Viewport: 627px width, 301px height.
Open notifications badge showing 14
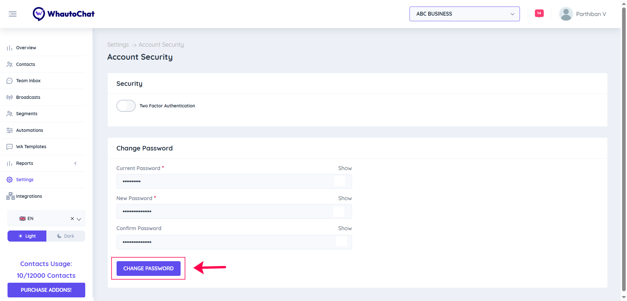coord(539,13)
